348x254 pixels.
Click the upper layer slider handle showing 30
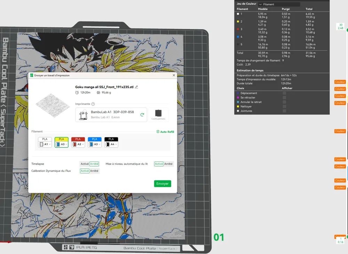(341, 27)
